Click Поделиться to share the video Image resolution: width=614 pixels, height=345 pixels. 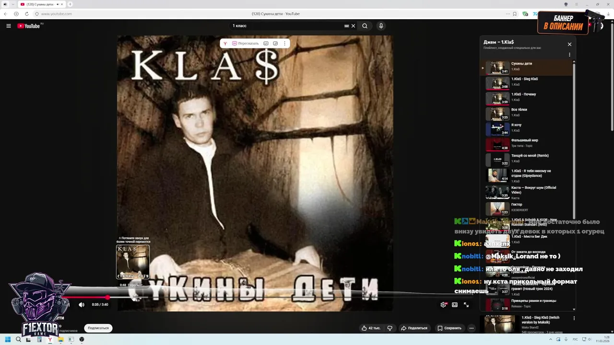tap(414, 328)
